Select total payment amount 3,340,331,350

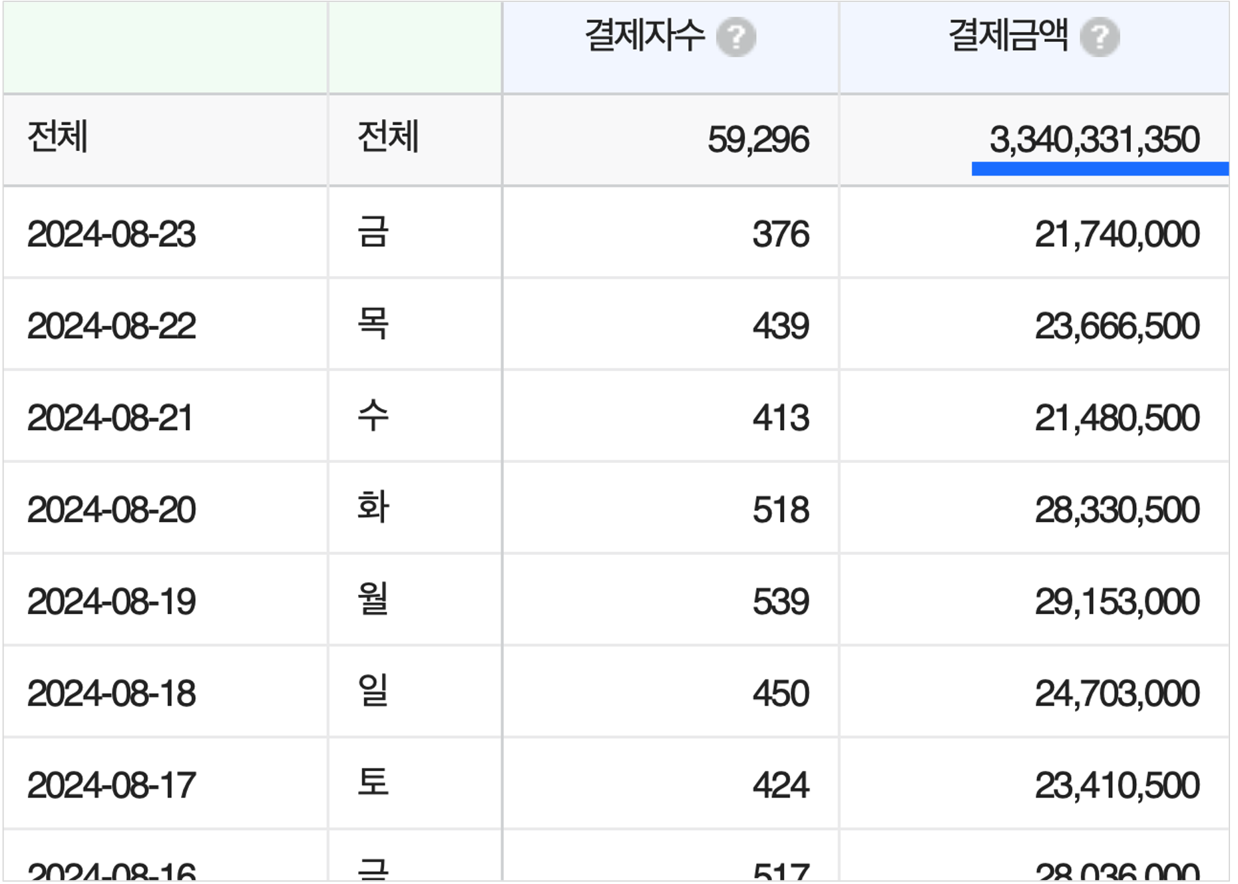(1094, 140)
